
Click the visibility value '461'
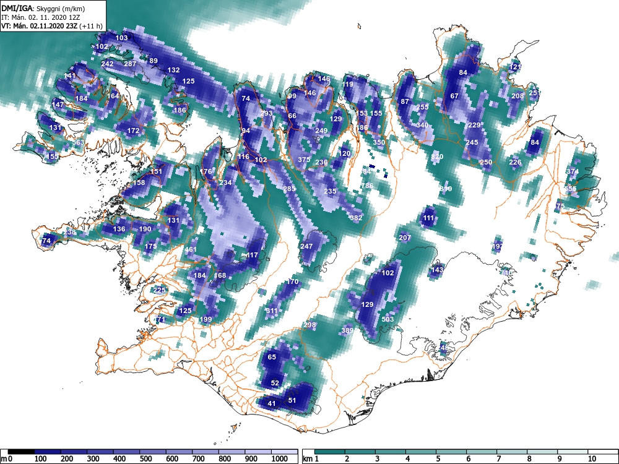[x=190, y=249]
